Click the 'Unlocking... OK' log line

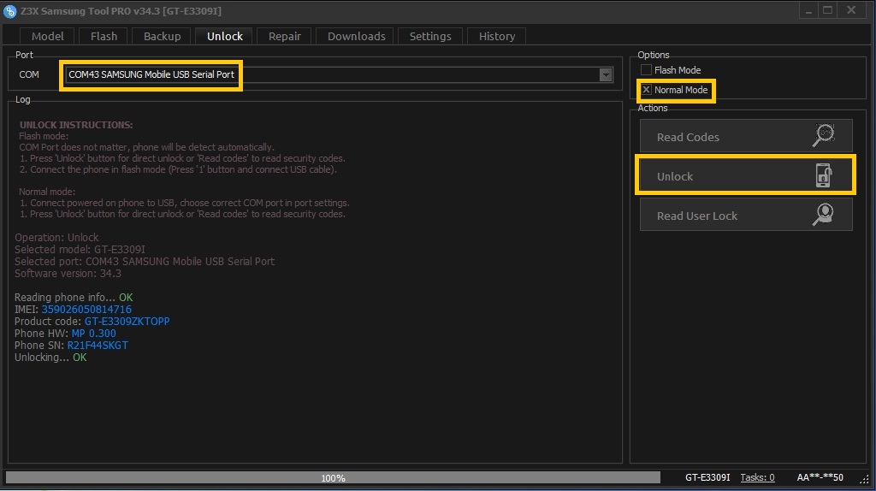click(x=50, y=358)
